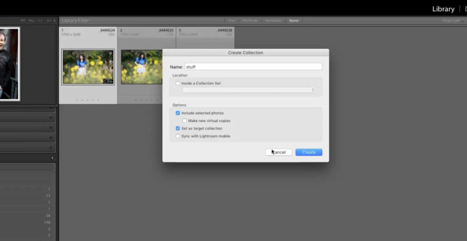Open the Filters Off preset dropdown
Viewport: 467px width, 241px height.
pyautogui.click(x=454, y=21)
